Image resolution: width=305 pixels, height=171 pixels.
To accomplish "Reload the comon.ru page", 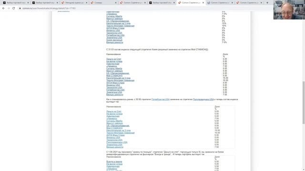I will pyautogui.click(x=14, y=9).
